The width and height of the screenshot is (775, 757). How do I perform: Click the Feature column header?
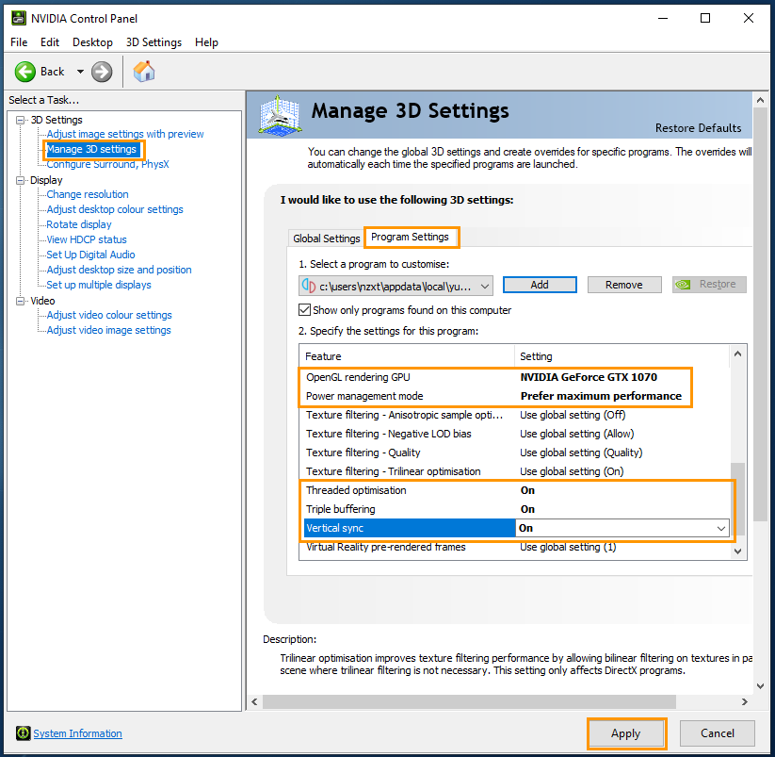pyautogui.click(x=407, y=356)
